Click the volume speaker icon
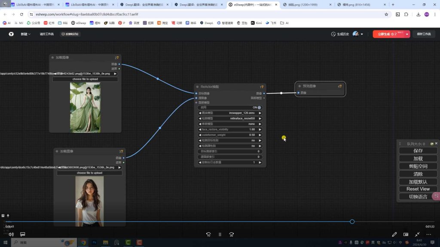 [11, 235]
